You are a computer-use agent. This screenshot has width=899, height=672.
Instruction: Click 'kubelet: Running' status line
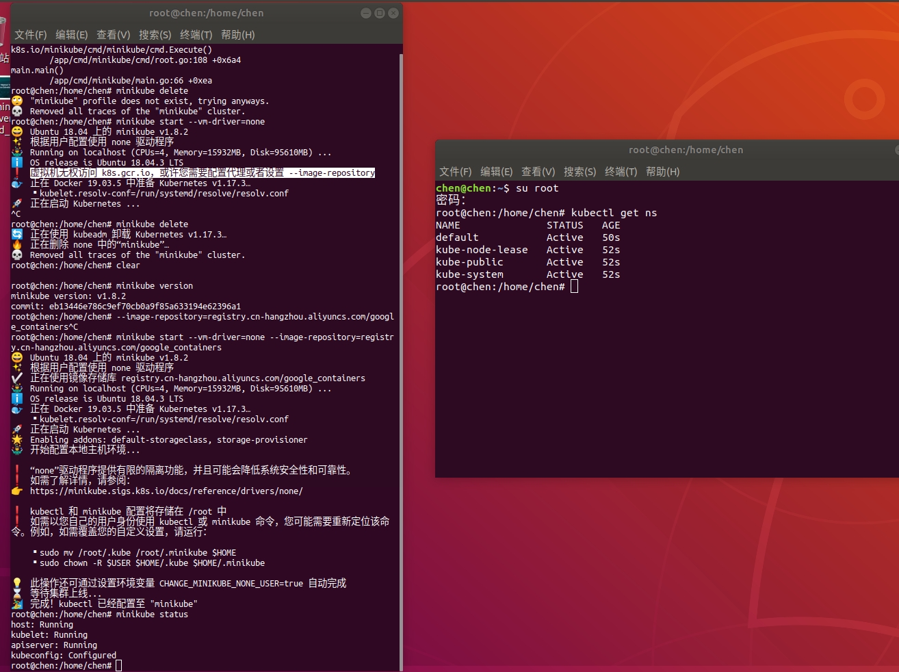[49, 635]
